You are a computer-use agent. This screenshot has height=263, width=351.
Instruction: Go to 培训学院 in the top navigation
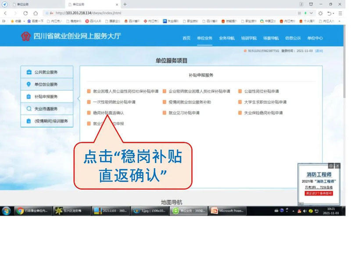point(249,38)
